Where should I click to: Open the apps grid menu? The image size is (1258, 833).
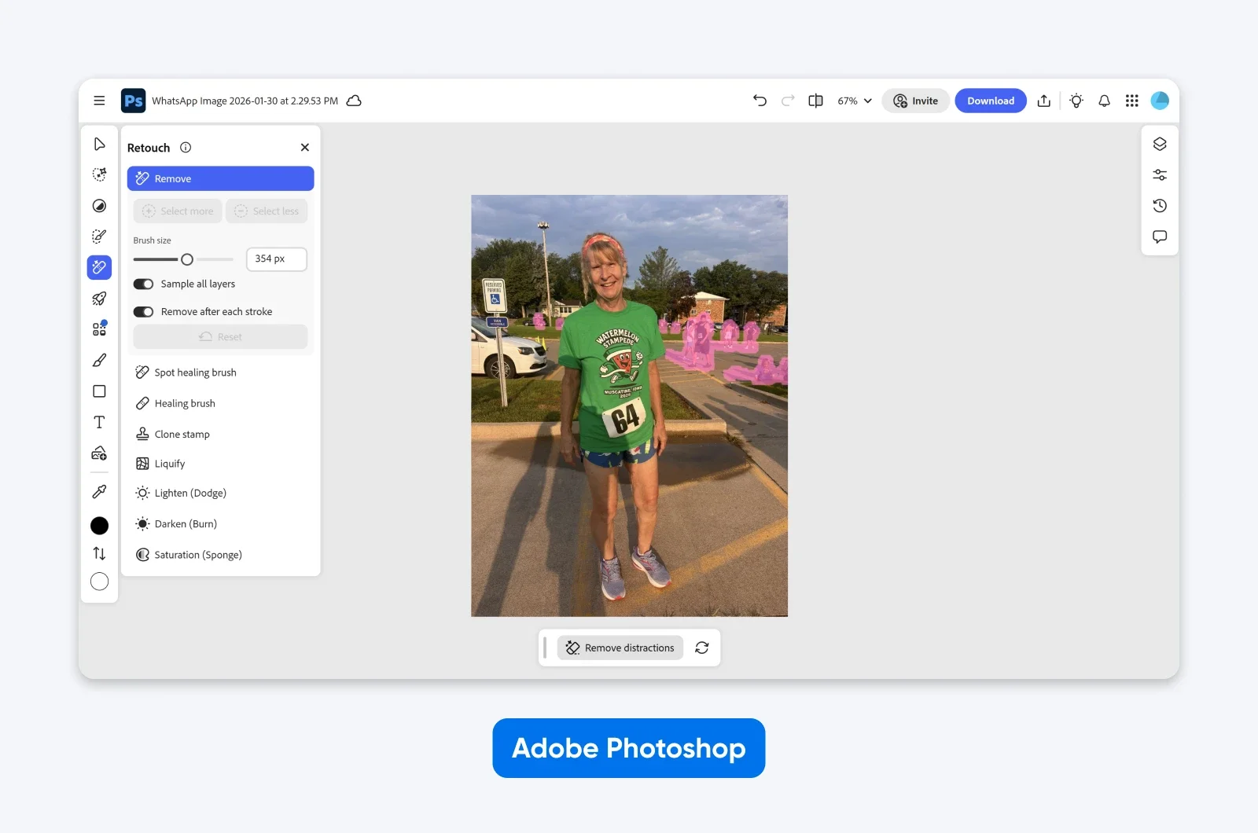(1132, 101)
